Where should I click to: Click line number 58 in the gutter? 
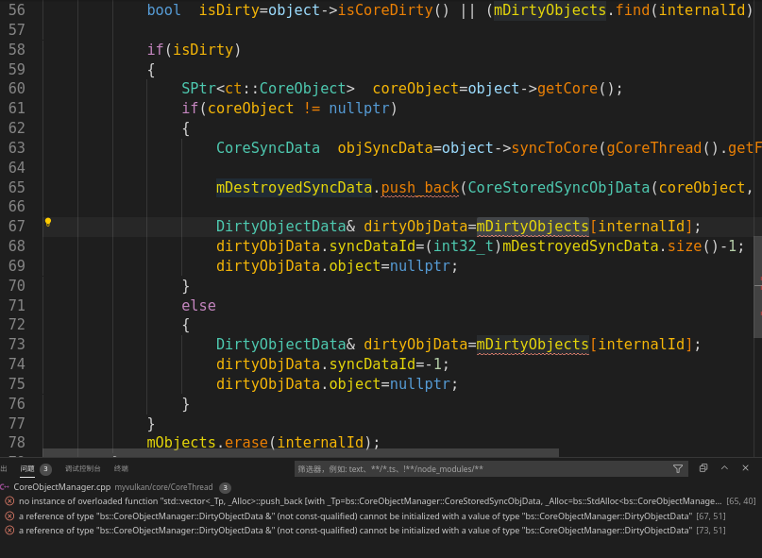17,49
